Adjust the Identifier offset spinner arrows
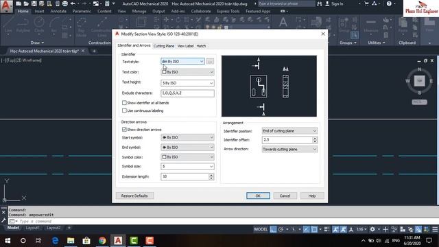The image size is (439, 247). click(x=315, y=140)
